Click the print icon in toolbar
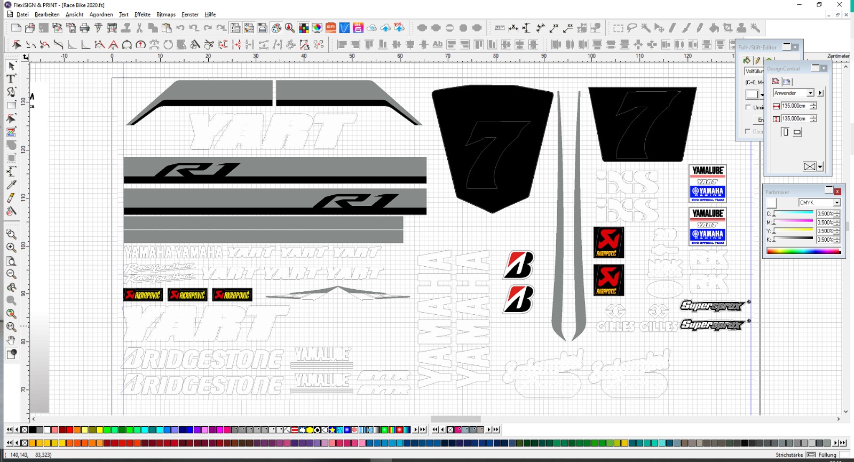The width and height of the screenshot is (854, 462). coord(84,28)
